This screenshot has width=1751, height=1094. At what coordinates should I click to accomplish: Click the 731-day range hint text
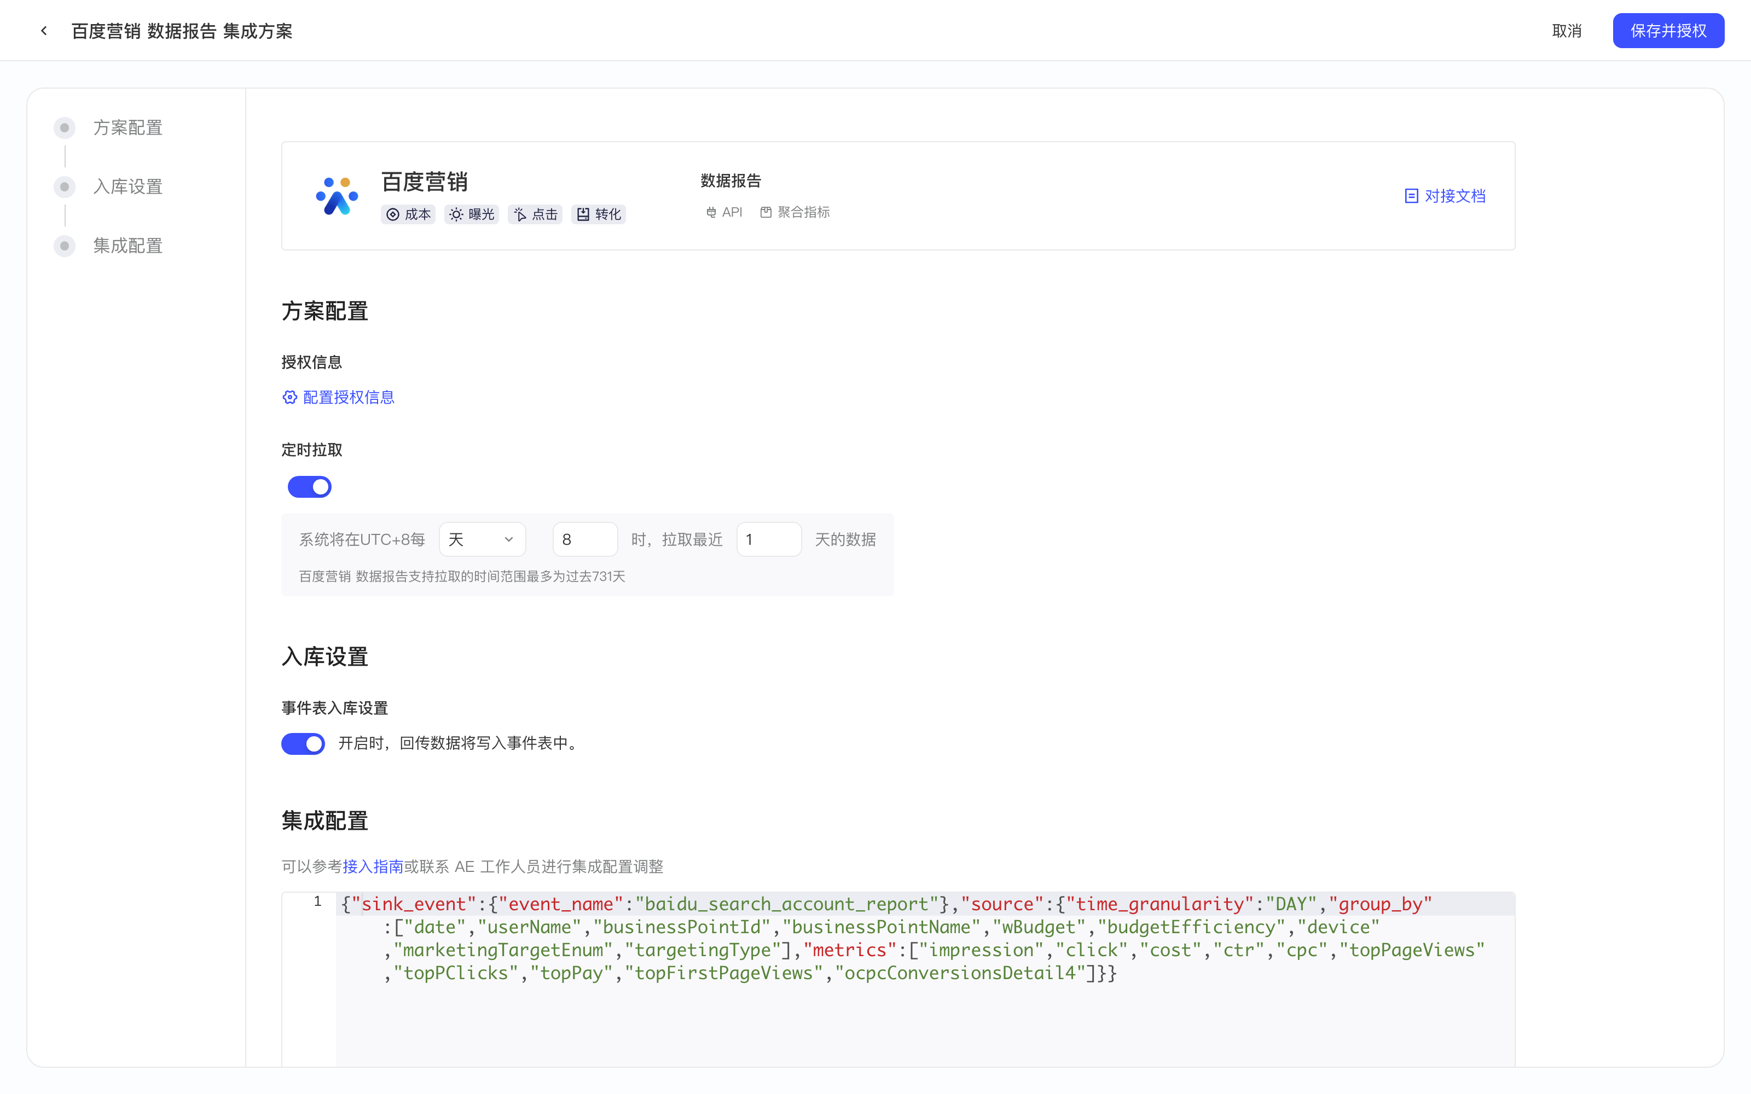point(462,577)
